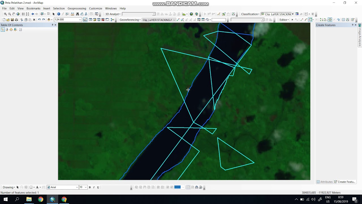This screenshot has width=362, height=204.
Task: Click the Measure ruler tool
Action: tap(72, 14)
